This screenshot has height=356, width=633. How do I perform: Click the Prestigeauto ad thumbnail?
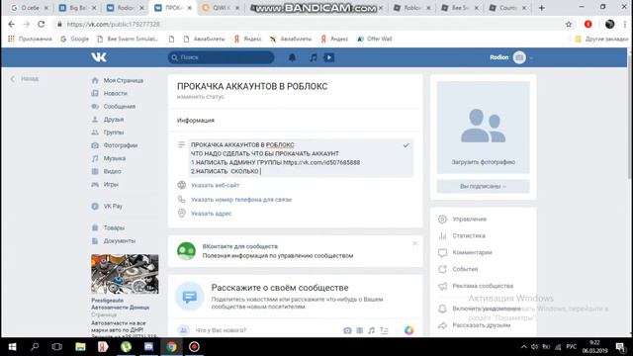tap(125, 274)
